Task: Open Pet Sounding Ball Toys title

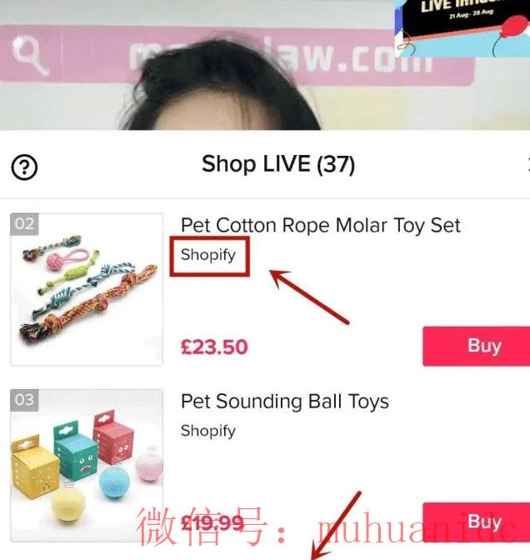Action: point(285,402)
